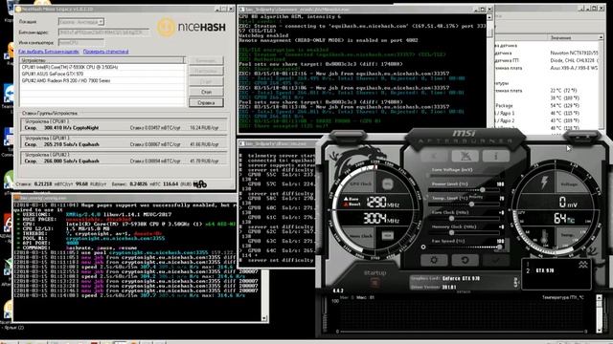Click the disabled Benchmark button in NiceHash
This screenshot has width=613, height=344.
(206, 60)
